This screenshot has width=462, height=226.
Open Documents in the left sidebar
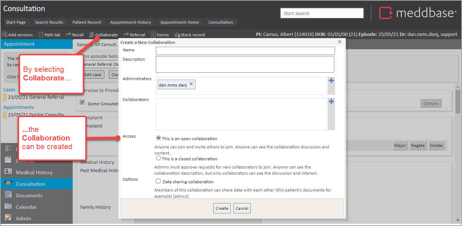tap(29, 195)
